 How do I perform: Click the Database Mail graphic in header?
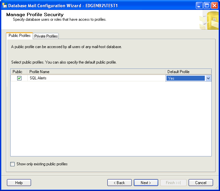point(209,20)
